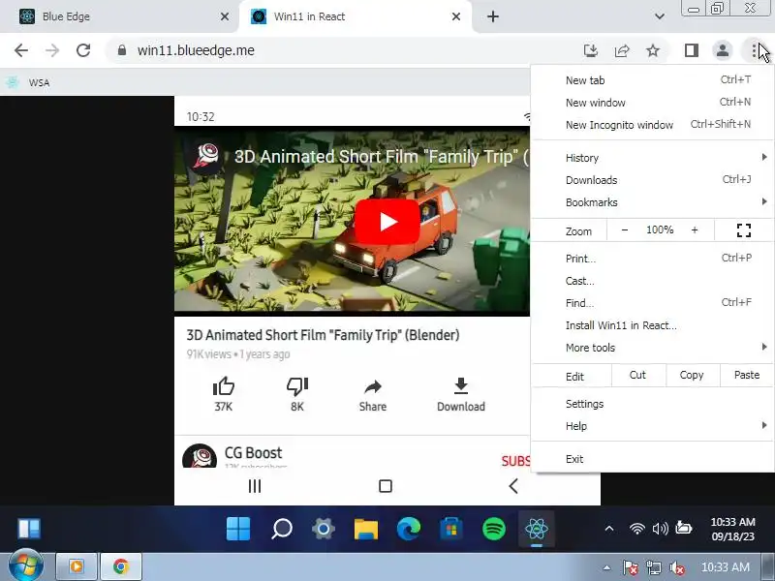Click the Android recent apps button
This screenshot has height=581, width=775.
point(255,486)
